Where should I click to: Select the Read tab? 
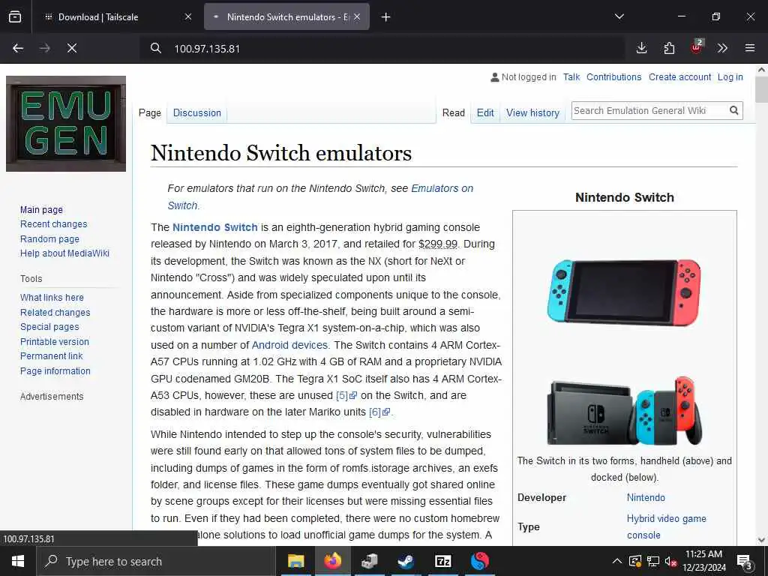click(x=454, y=112)
